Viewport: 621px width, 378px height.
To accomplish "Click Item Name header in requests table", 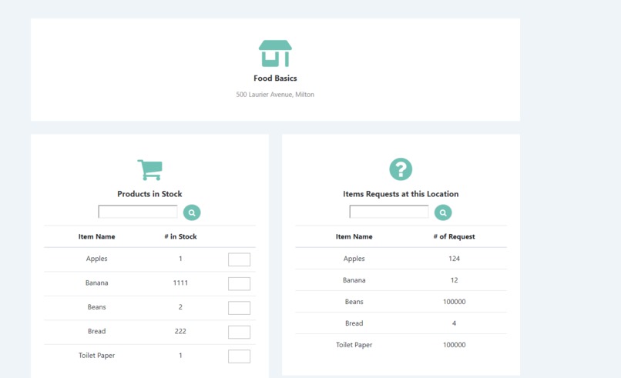I will click(x=354, y=236).
